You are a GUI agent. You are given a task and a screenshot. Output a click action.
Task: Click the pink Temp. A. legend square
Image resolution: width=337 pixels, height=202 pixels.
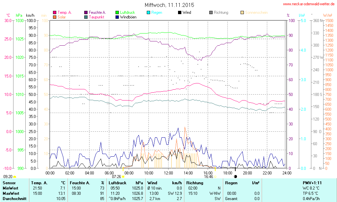click(x=55, y=13)
